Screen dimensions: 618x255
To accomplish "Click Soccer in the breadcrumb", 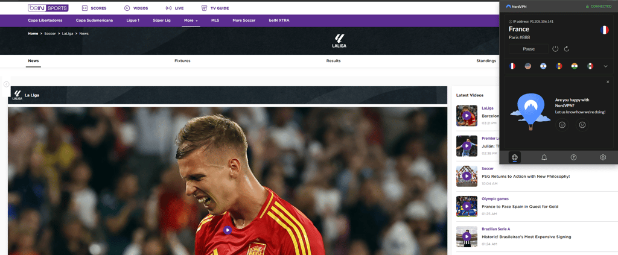I will coord(50,33).
